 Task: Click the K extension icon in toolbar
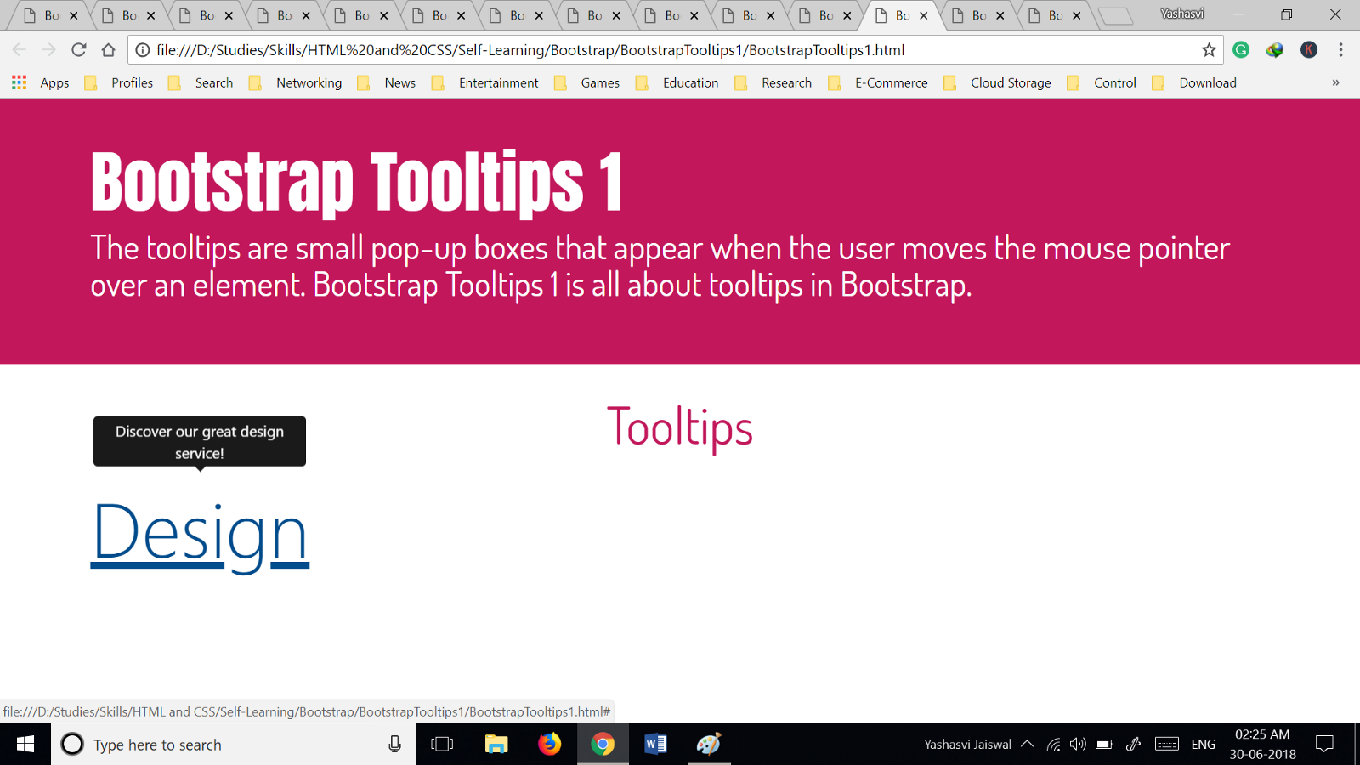1309,50
